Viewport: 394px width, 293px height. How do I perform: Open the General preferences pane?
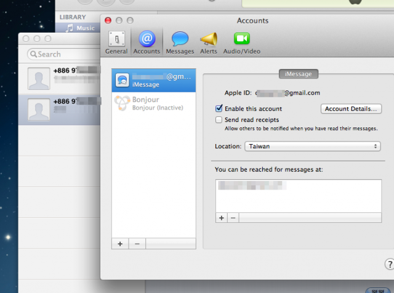116,42
